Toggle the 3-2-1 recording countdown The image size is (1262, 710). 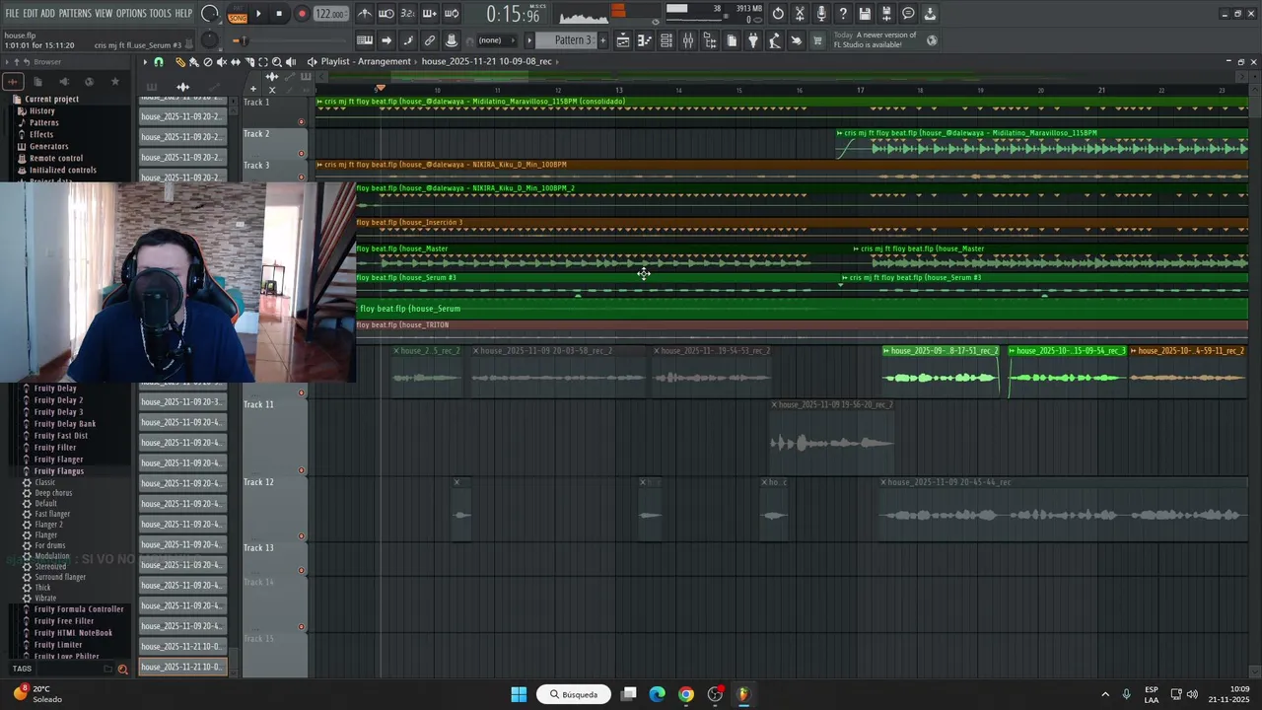408,14
